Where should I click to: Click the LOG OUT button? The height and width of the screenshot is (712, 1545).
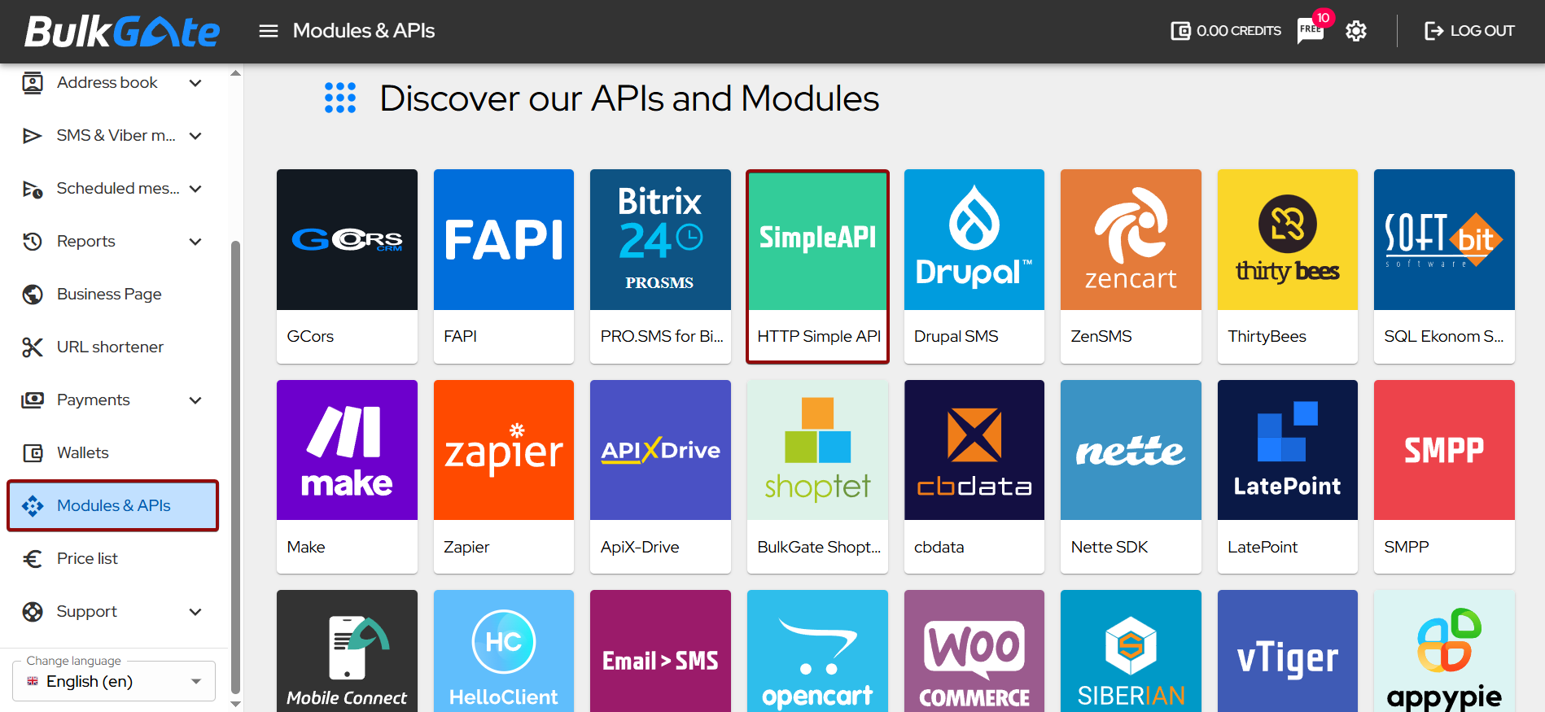(x=1469, y=31)
